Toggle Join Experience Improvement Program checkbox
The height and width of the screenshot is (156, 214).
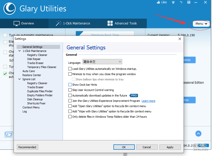70,101
